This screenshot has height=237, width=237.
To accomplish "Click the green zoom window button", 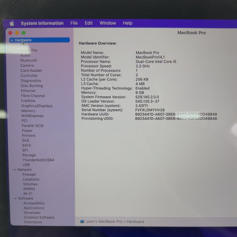I will (x=24, y=33).
